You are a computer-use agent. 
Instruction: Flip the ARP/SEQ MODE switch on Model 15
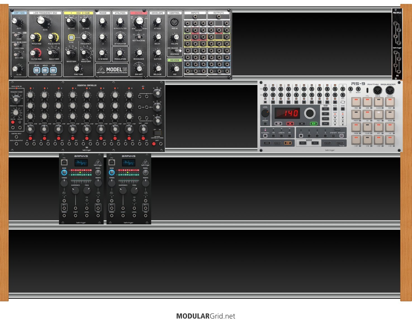18,35
